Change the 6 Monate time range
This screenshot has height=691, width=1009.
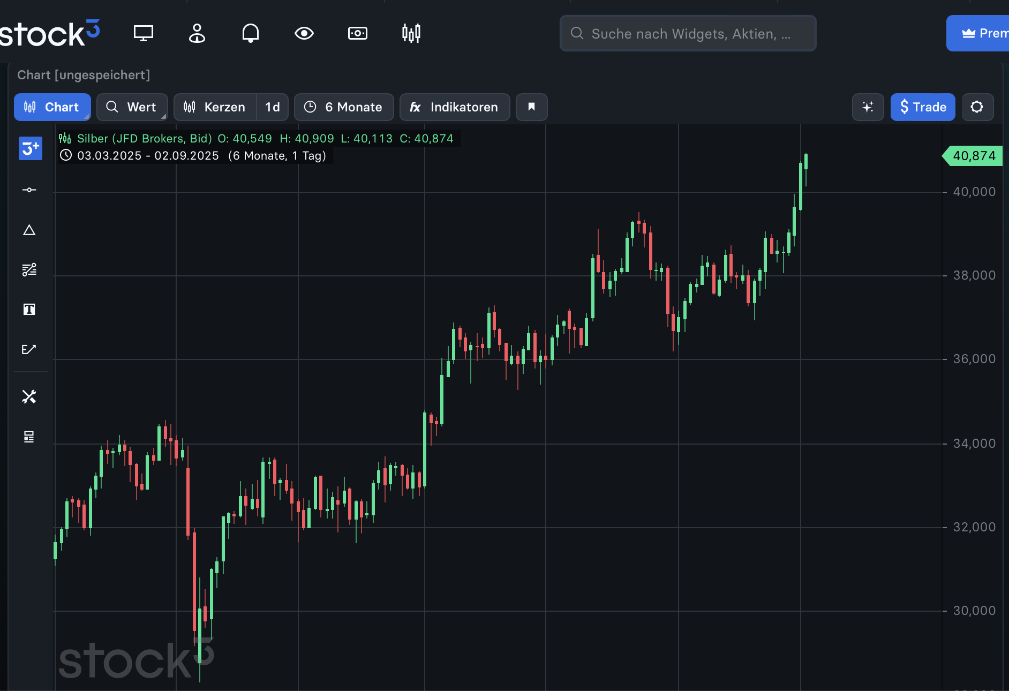coord(344,107)
